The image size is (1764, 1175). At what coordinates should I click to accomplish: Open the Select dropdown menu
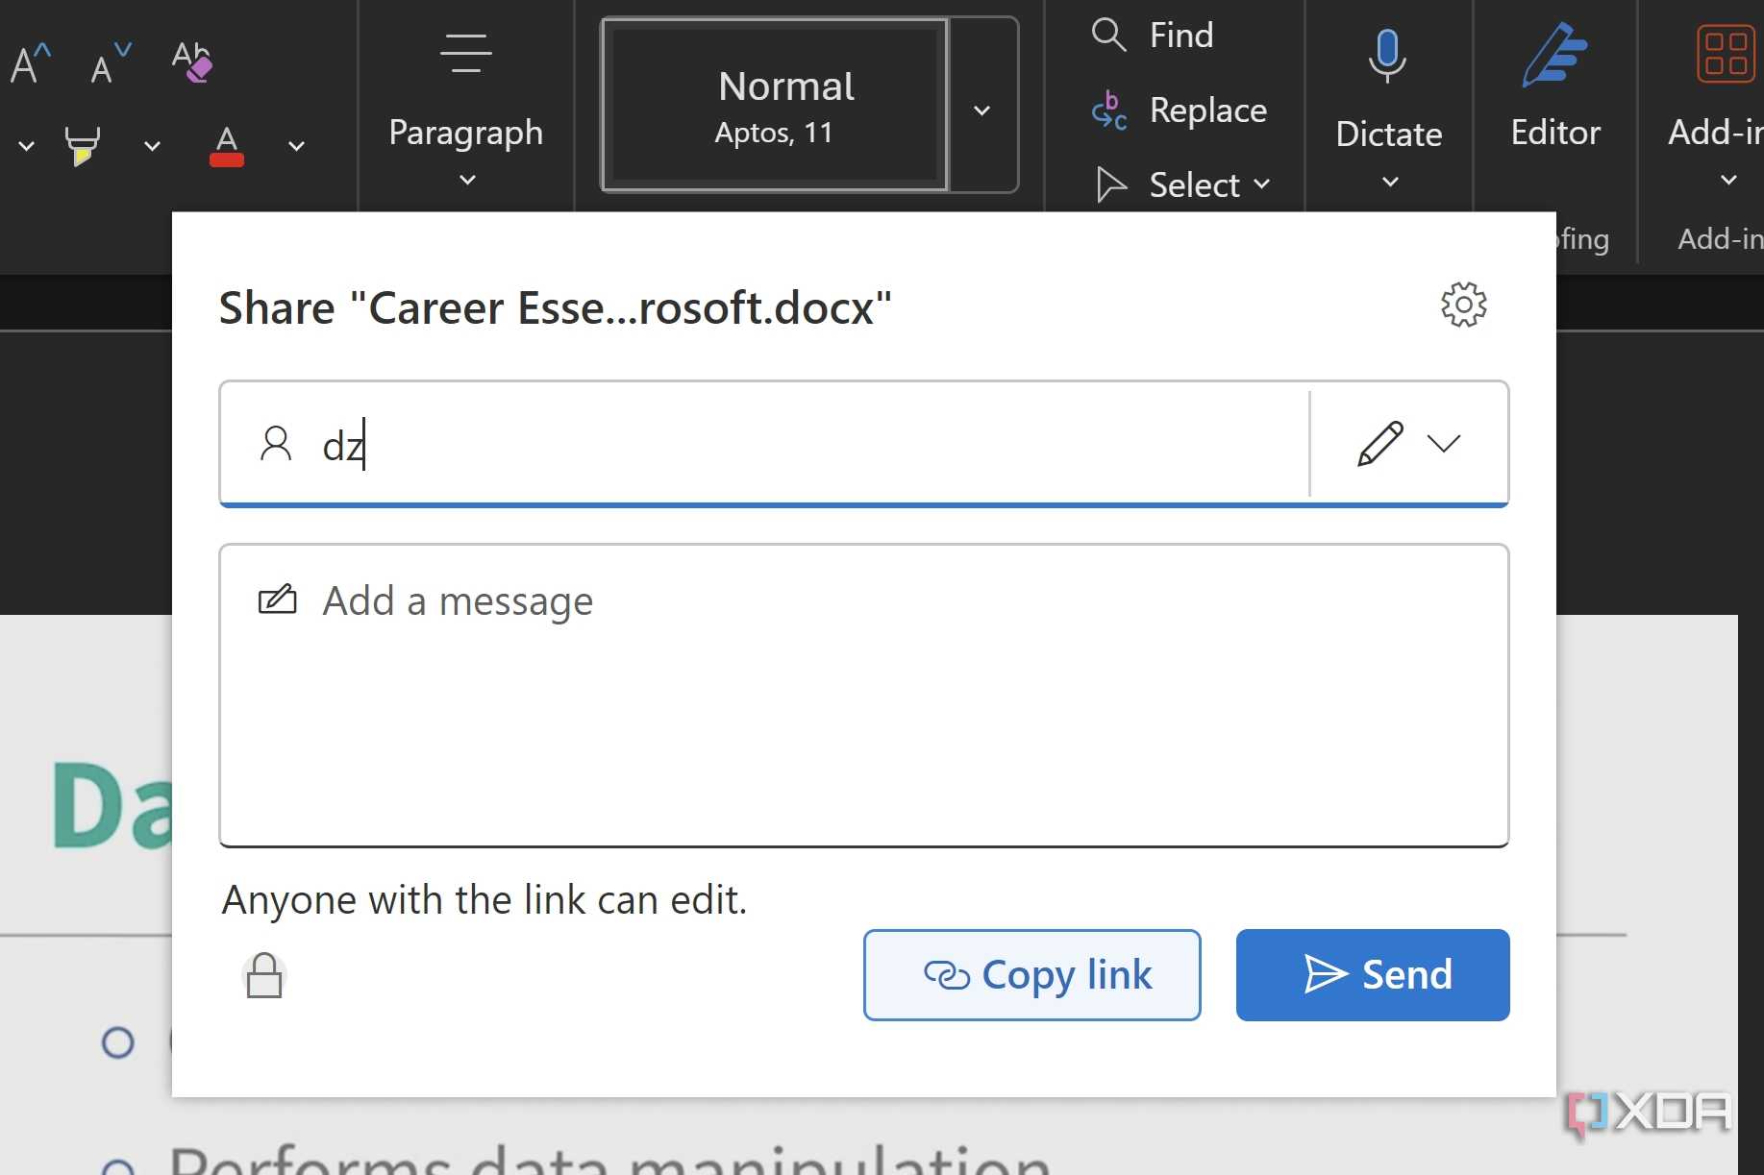point(1184,184)
